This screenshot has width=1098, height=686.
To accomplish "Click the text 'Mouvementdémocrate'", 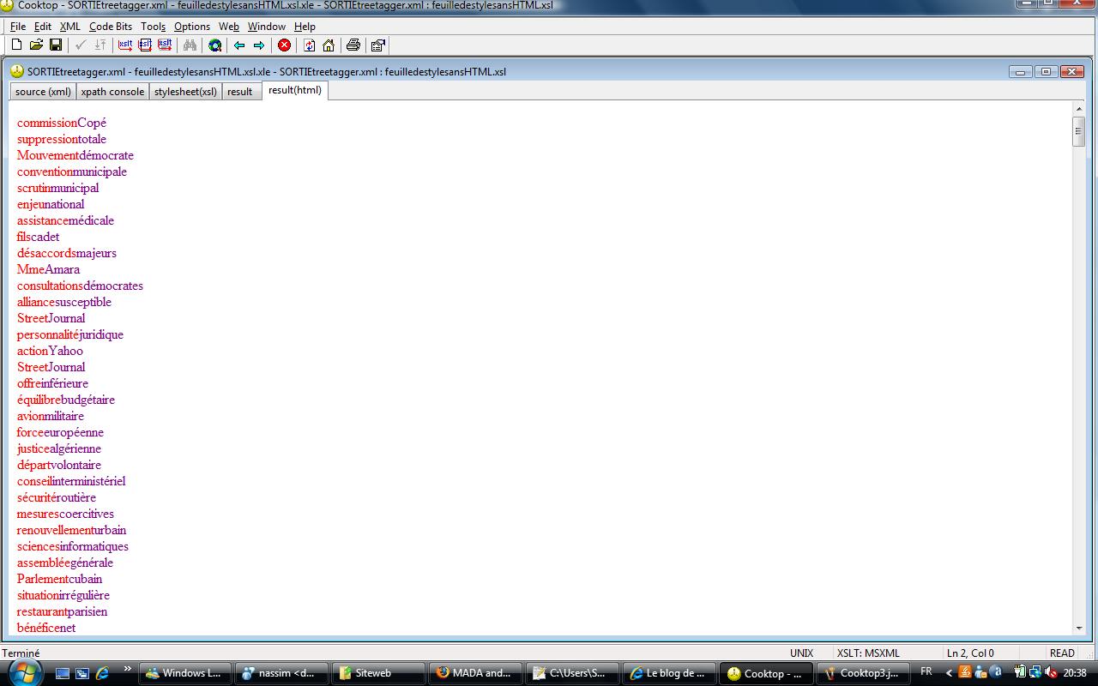I will tap(75, 155).
